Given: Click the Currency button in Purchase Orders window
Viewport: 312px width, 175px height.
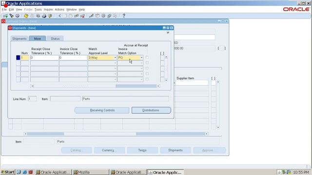Looking at the screenshot, I should 109,150.
